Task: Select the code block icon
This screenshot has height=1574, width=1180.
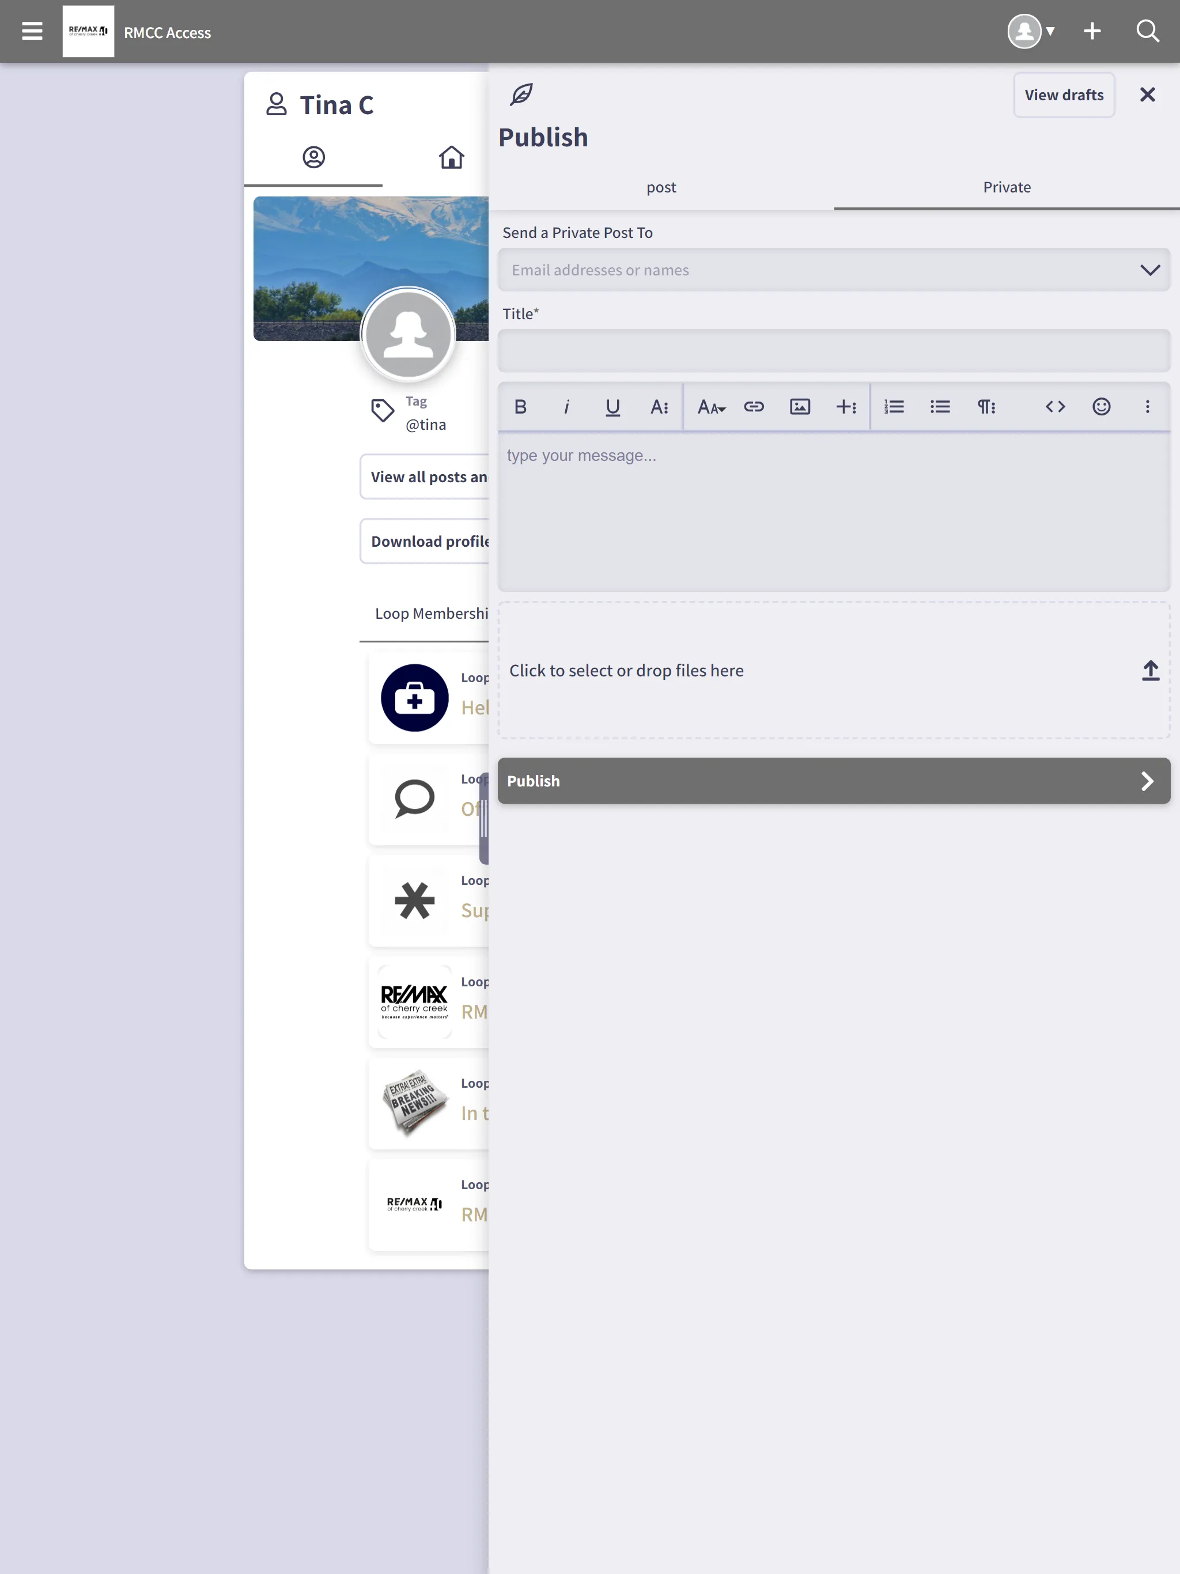Action: [x=1056, y=407]
